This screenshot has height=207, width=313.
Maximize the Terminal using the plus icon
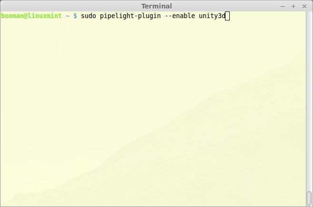[293, 7]
